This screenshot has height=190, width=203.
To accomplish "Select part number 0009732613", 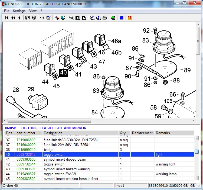I will pos(26,154).
